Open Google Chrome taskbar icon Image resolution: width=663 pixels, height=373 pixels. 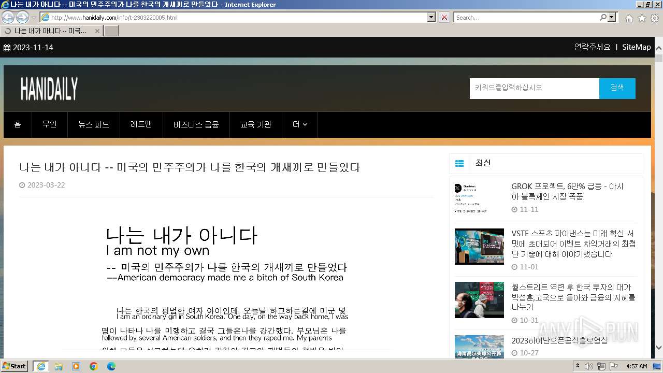pyautogui.click(x=94, y=366)
